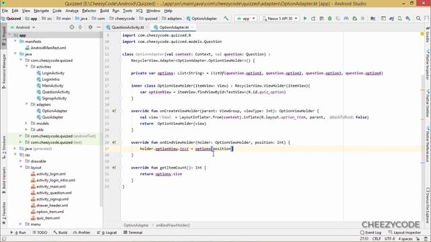Viewport: 431px width, 242px height.
Task: Click the CRLF line separator indicator
Action: click(x=376, y=239)
